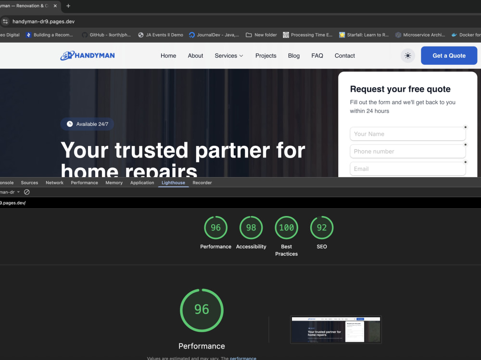Open the New folder bookmark folder

pos(261,35)
